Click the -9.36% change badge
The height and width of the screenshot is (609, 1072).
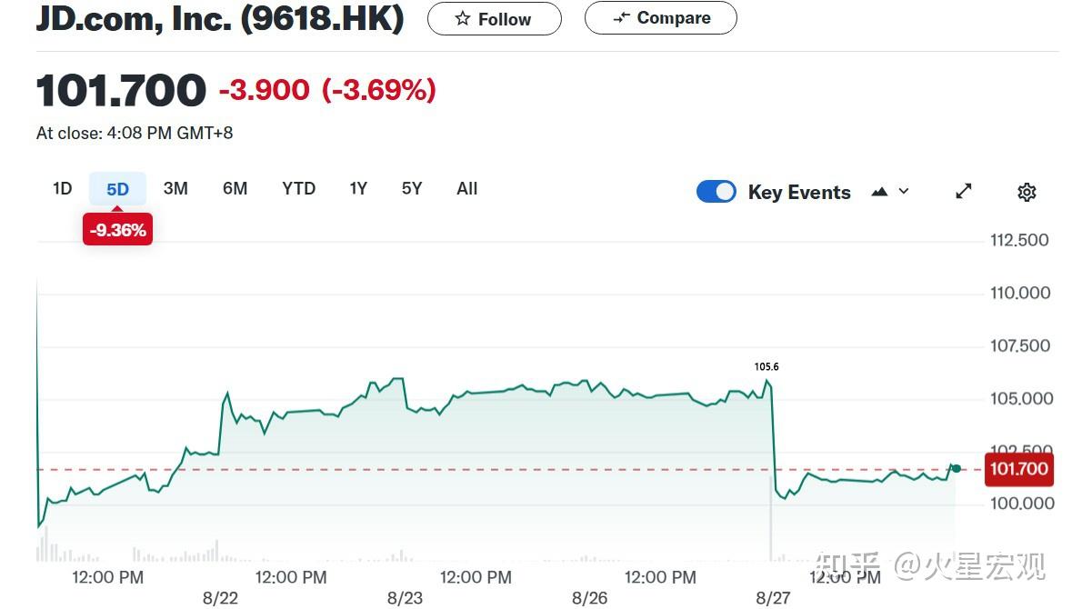click(x=117, y=230)
